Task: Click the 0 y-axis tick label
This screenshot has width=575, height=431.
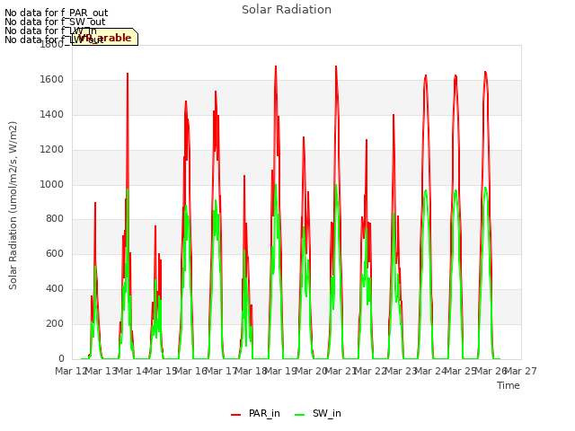Action: (61, 359)
